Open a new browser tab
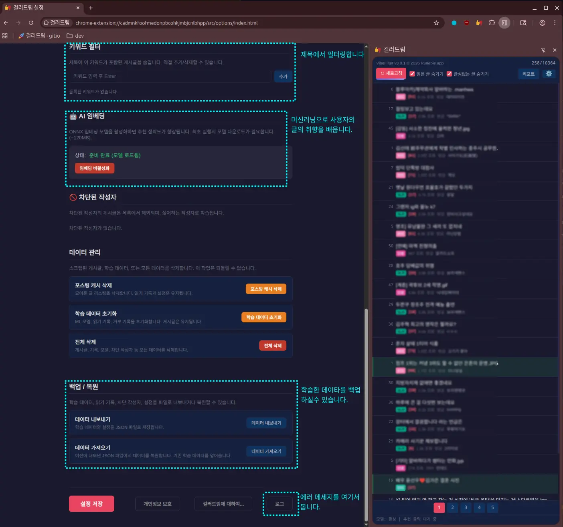This screenshot has height=527, width=563. (91, 8)
